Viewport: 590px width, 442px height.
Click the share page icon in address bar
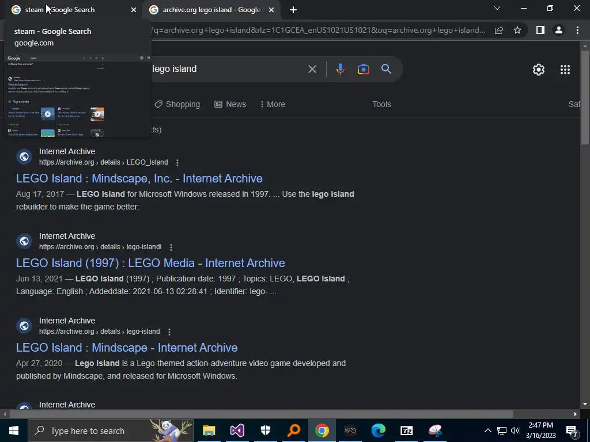499,30
